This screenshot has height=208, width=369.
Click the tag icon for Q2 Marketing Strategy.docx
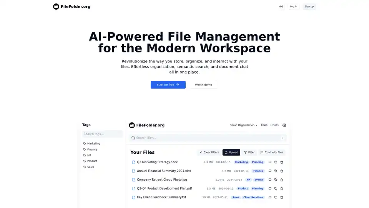click(276, 162)
